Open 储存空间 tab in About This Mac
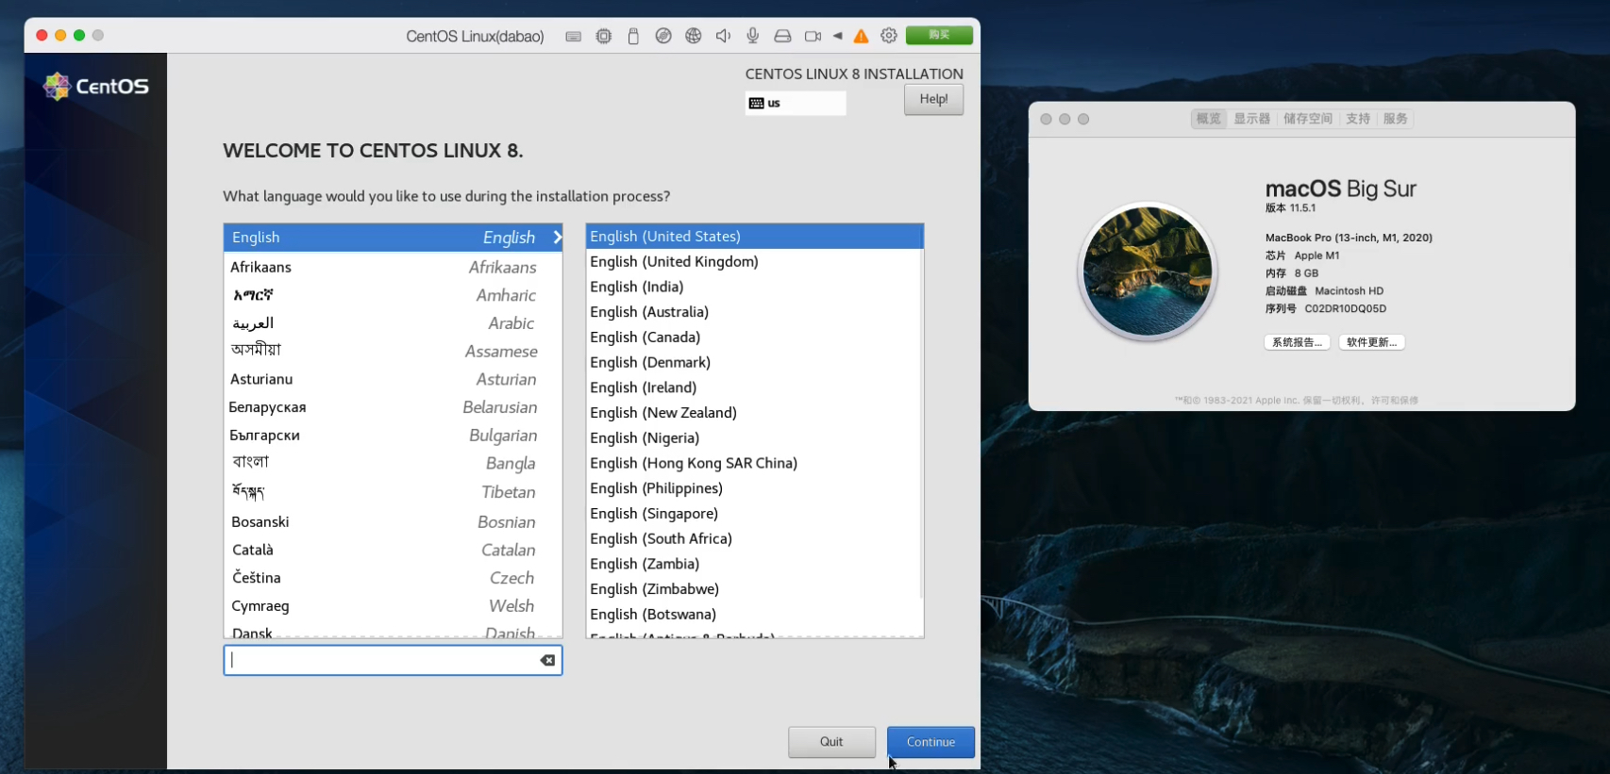Viewport: 1610px width, 774px height. (1308, 119)
